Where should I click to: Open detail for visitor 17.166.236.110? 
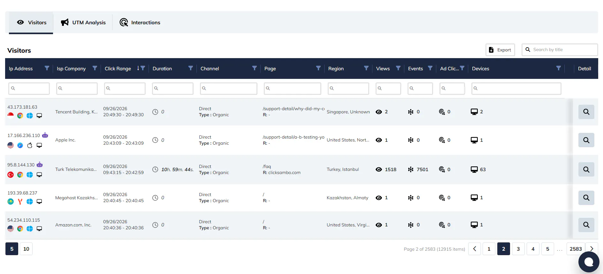point(586,140)
